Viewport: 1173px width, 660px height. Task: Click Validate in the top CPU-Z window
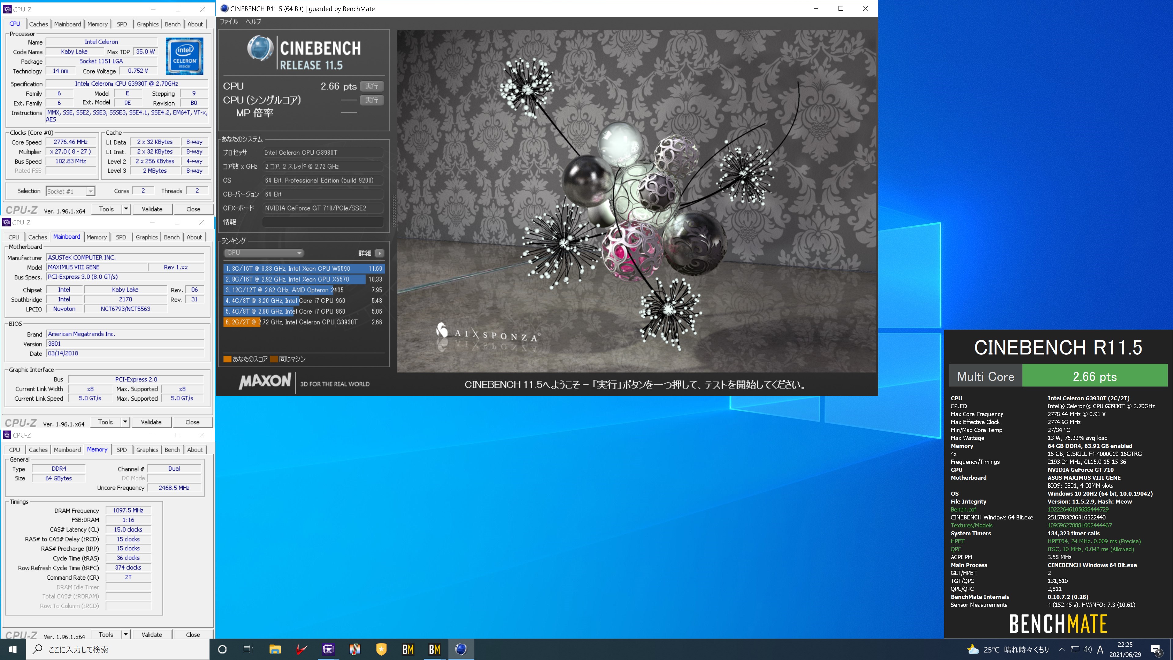[152, 209]
